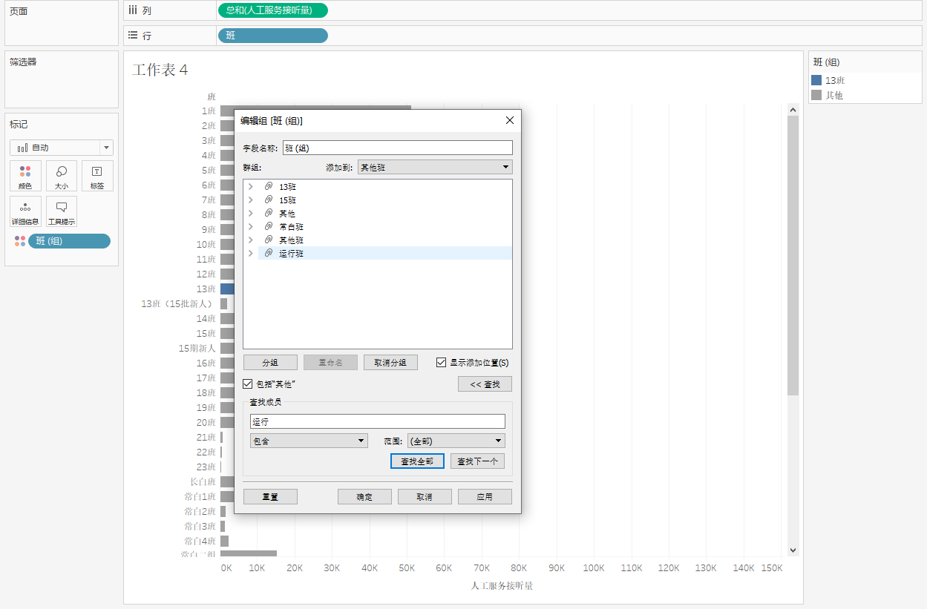Image resolution: width=927 pixels, height=609 pixels.
Task: Select the 班 pill on rows shelf
Action: coord(272,35)
